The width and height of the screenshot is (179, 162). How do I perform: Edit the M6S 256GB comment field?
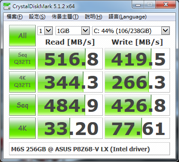click(x=89, y=149)
